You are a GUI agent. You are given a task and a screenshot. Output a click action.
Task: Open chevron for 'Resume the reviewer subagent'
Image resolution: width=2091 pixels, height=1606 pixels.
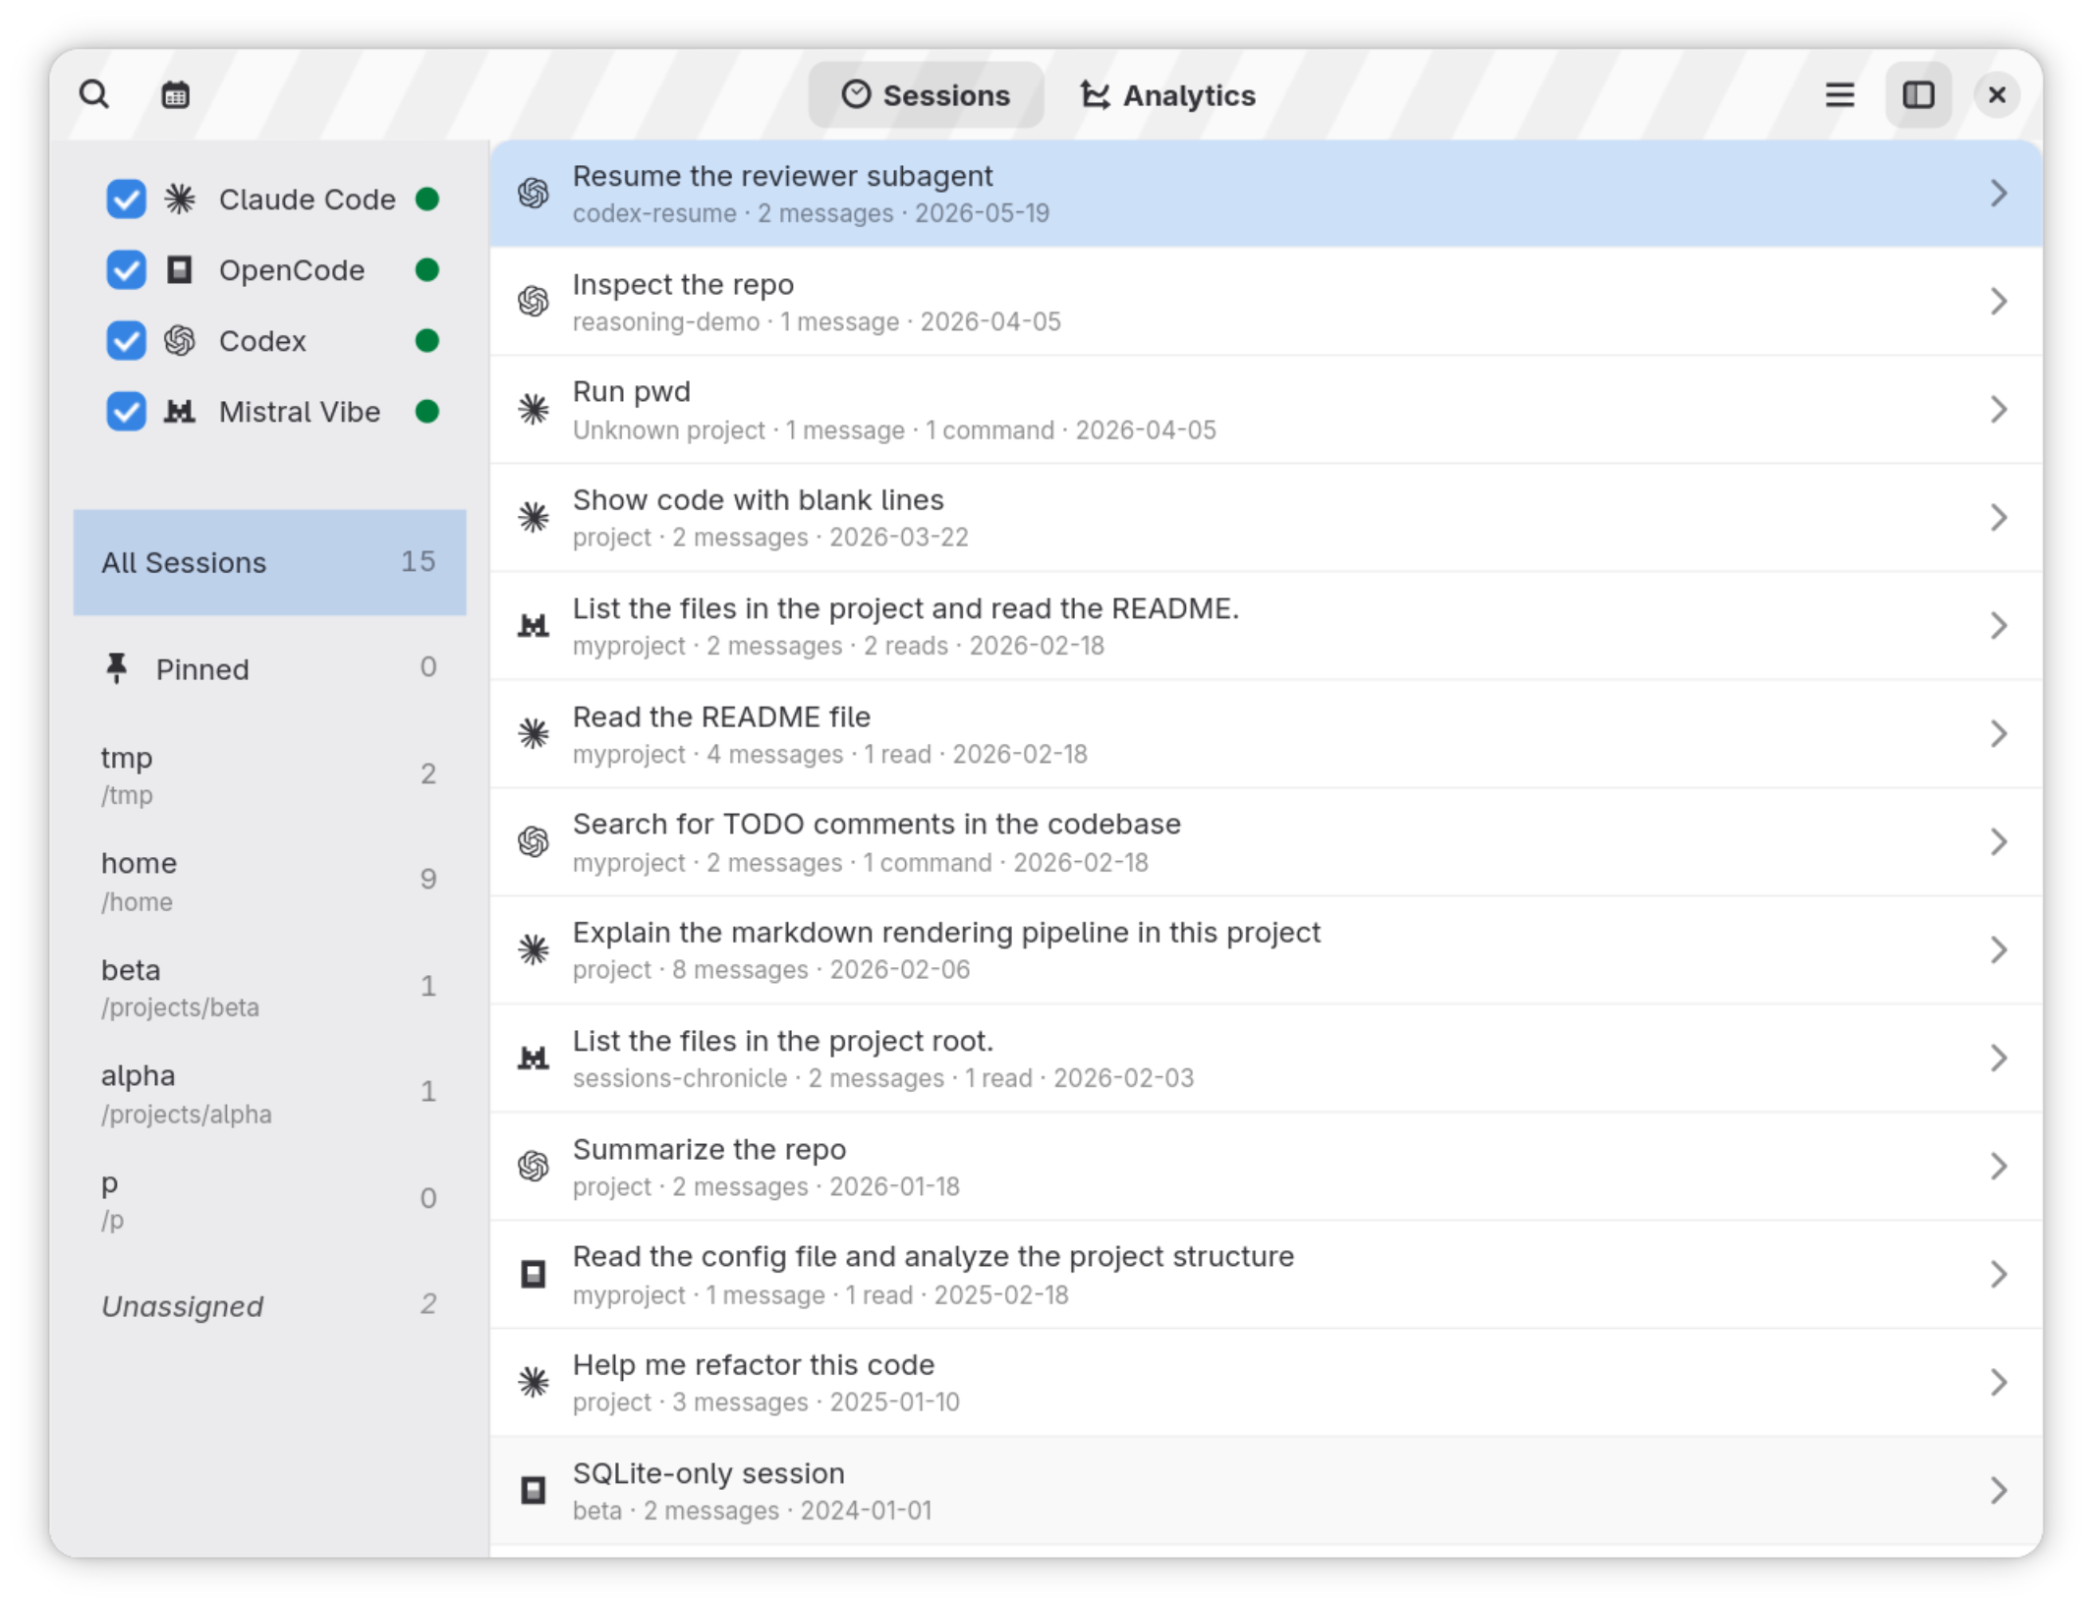(x=1998, y=194)
